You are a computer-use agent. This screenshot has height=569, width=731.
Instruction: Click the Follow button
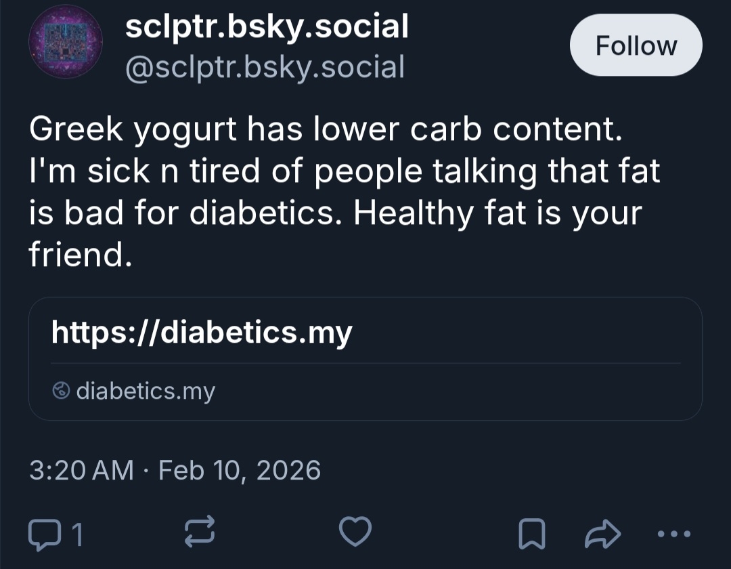[636, 45]
